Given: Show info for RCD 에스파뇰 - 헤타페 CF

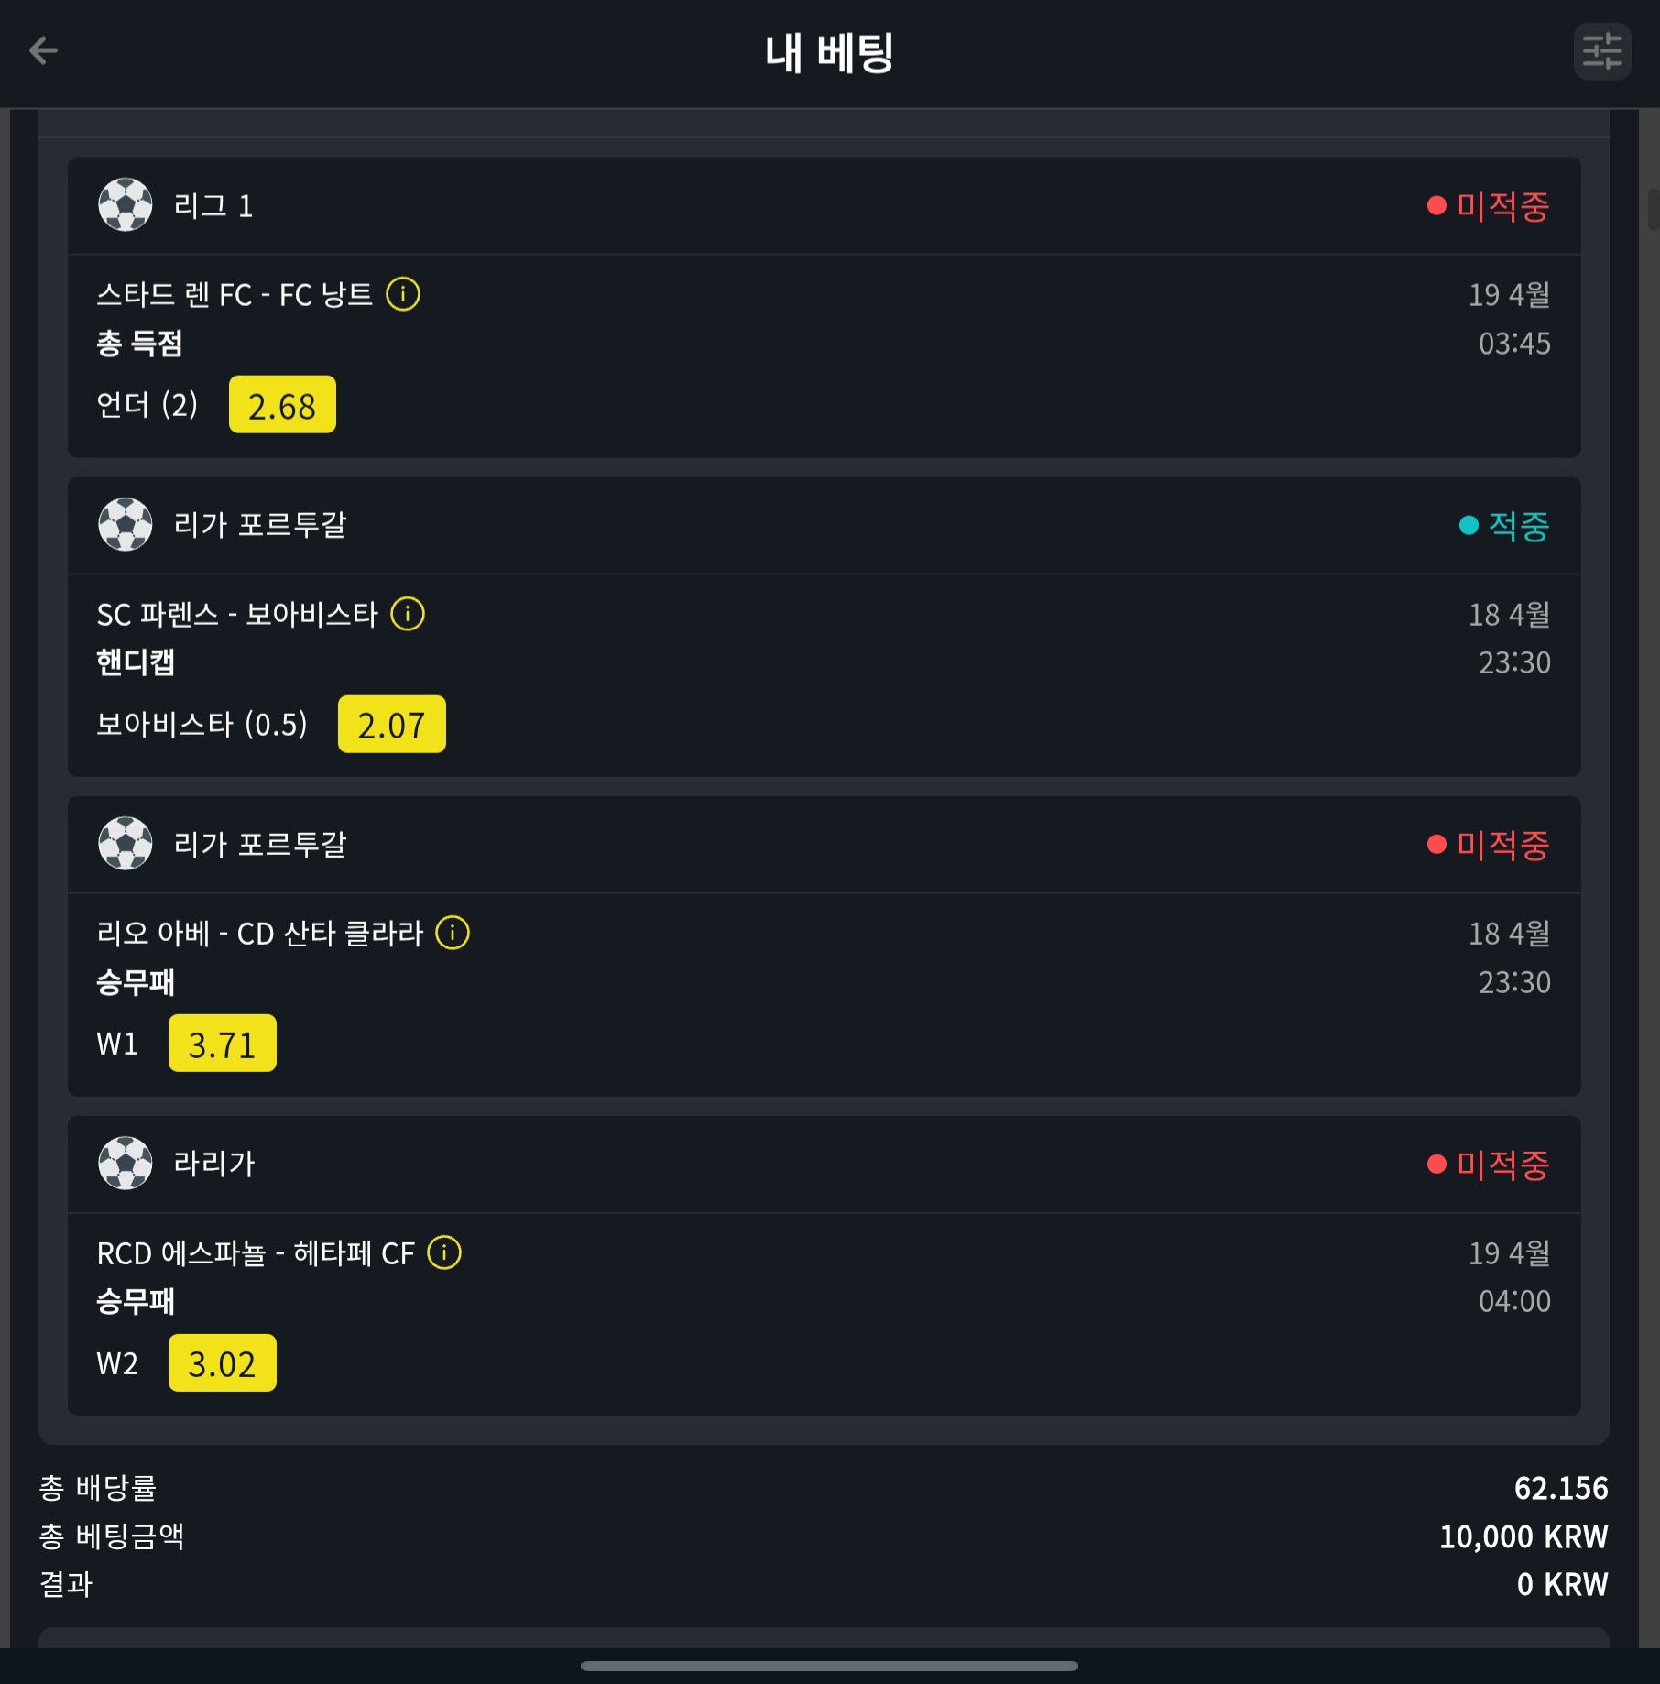Looking at the screenshot, I should (444, 1252).
